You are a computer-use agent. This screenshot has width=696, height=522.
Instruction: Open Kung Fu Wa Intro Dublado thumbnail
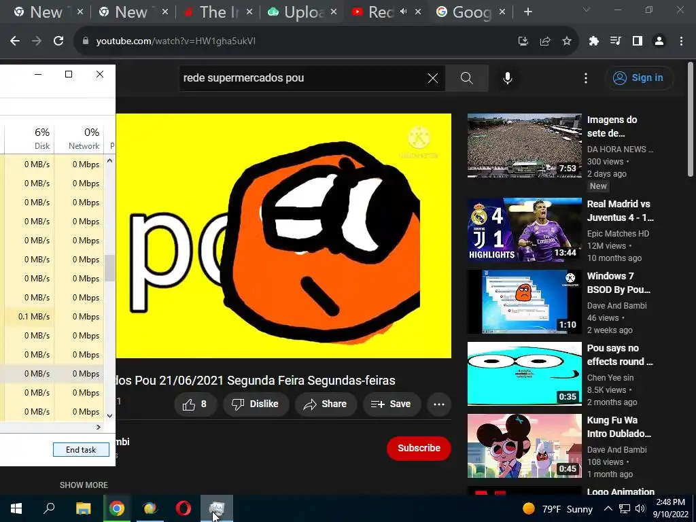pyautogui.click(x=524, y=446)
